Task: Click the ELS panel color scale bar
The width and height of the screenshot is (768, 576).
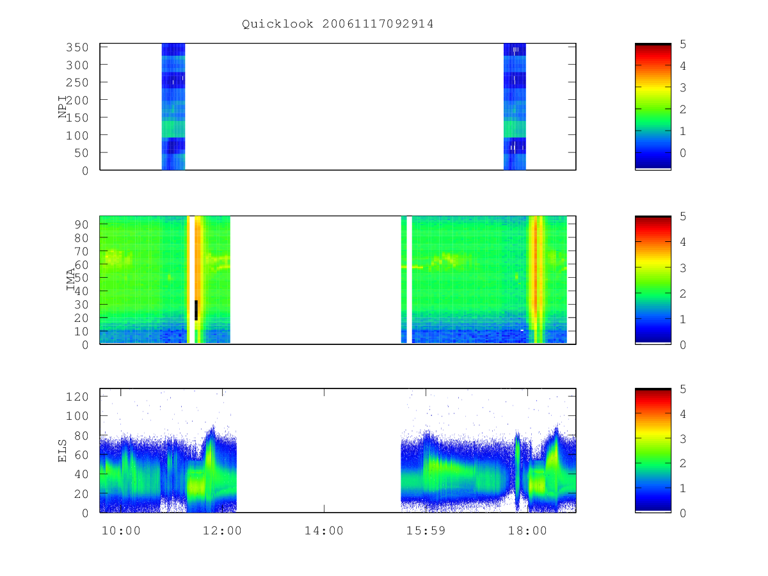Action: [653, 451]
